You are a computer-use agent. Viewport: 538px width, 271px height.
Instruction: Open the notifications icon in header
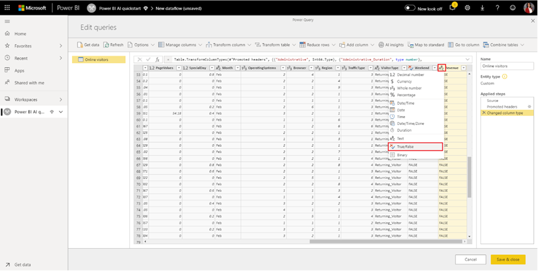453,7
